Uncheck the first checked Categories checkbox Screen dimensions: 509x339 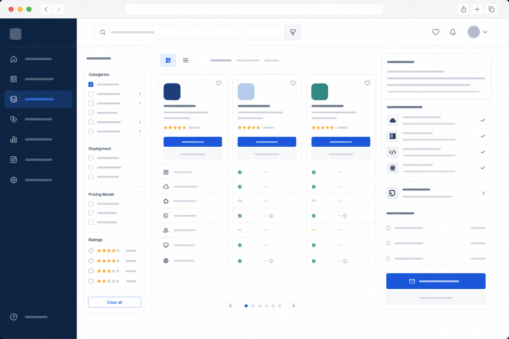coord(91,84)
